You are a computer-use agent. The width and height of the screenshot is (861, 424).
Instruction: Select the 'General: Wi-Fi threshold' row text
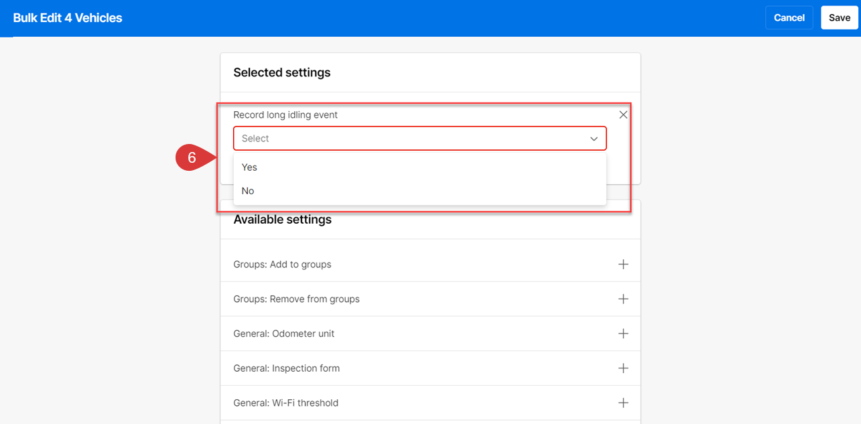click(x=285, y=403)
